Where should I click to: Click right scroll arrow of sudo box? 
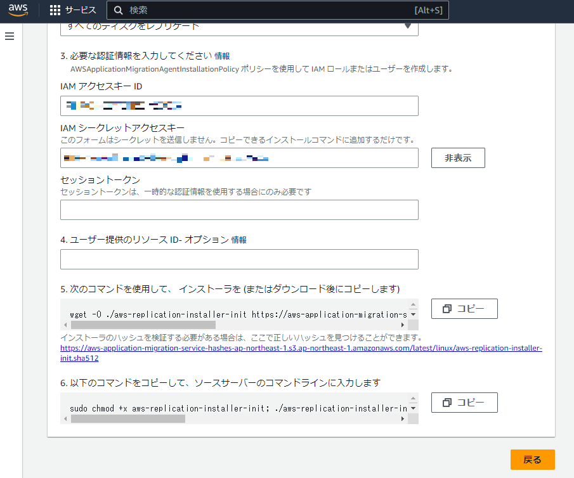[x=403, y=418]
